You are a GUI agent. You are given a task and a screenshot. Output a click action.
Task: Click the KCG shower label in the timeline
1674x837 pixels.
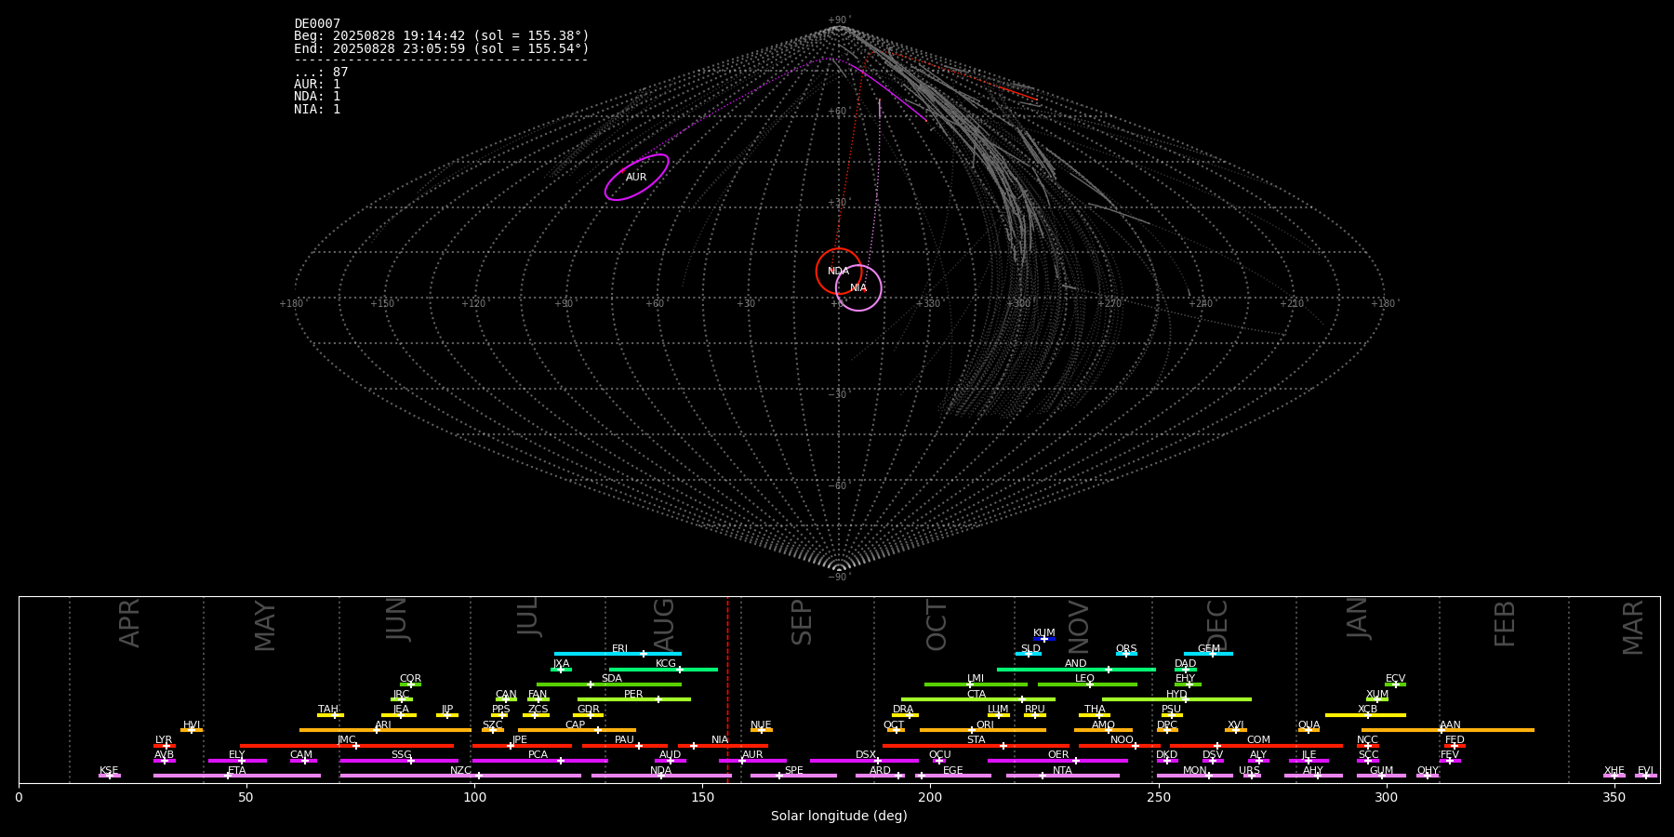[666, 663]
